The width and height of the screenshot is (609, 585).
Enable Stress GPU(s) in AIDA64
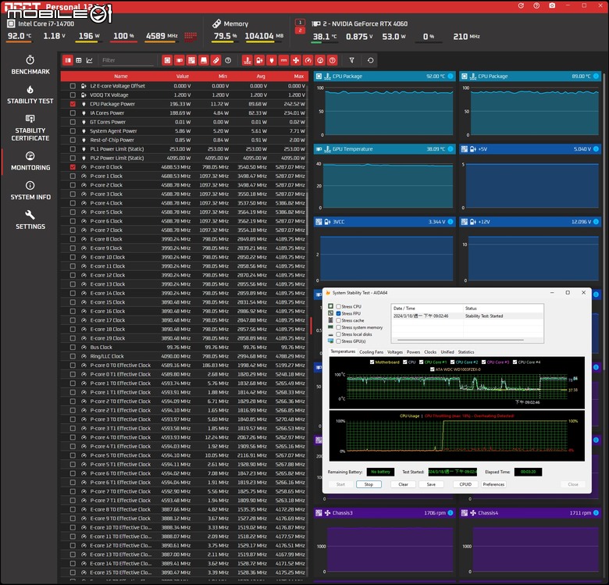tap(338, 341)
